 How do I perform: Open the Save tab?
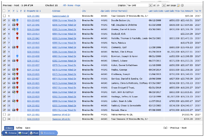pos(28,128)
